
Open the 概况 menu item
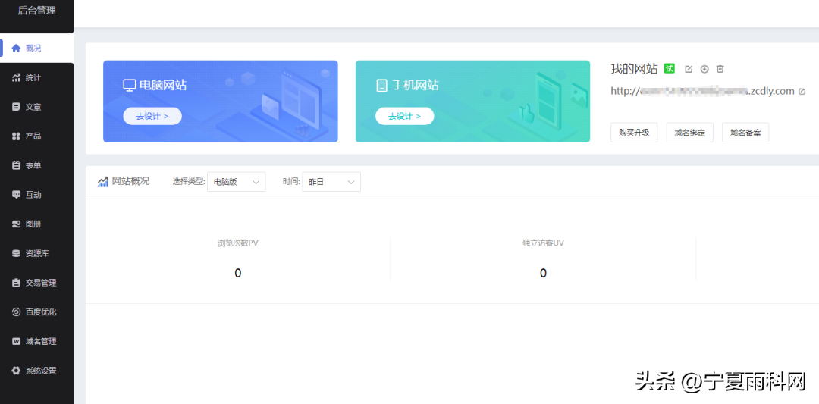point(36,48)
